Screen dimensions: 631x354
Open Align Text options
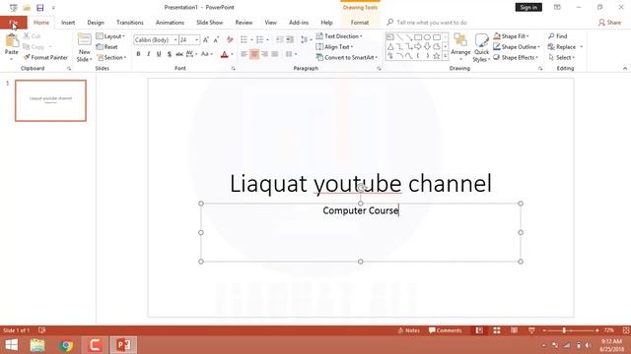tap(334, 47)
